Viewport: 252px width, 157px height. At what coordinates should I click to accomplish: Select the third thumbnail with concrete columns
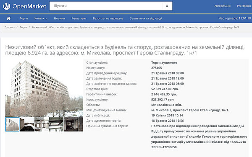click(x=42, y=124)
